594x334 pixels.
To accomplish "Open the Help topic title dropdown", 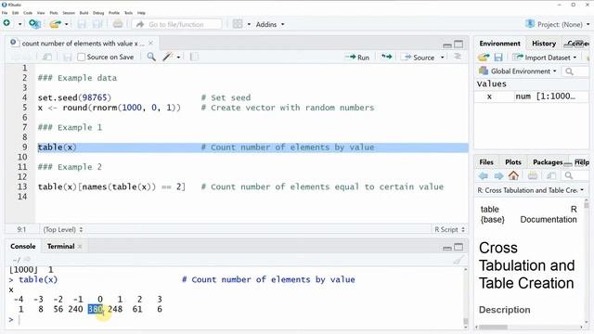I will [x=530, y=190].
